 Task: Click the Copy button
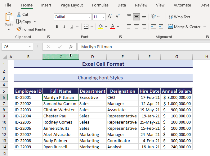point(24,22)
